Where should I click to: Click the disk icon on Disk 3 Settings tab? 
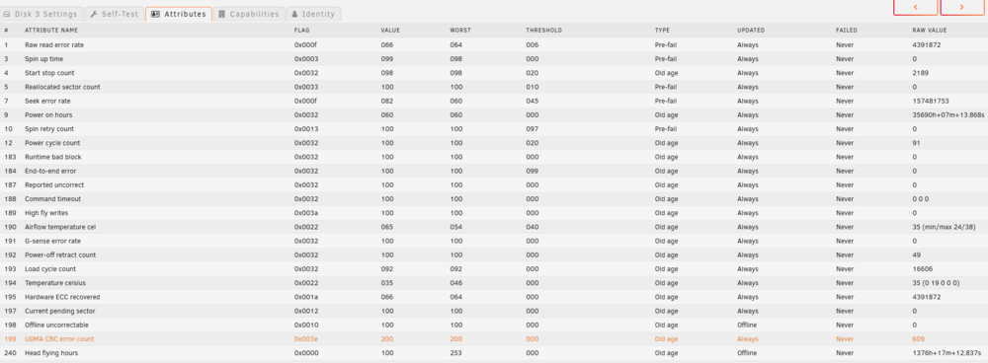7,14
